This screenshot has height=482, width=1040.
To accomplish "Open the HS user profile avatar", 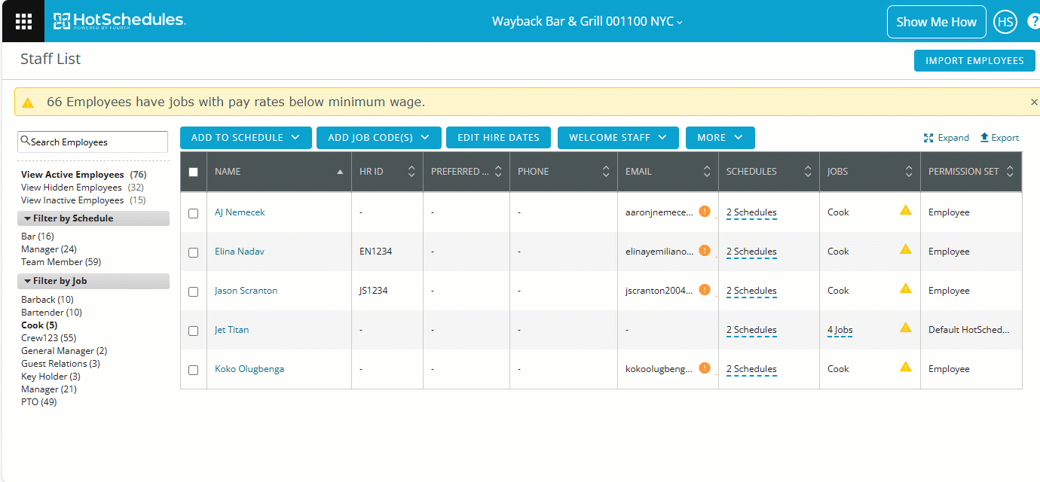I will point(1005,22).
